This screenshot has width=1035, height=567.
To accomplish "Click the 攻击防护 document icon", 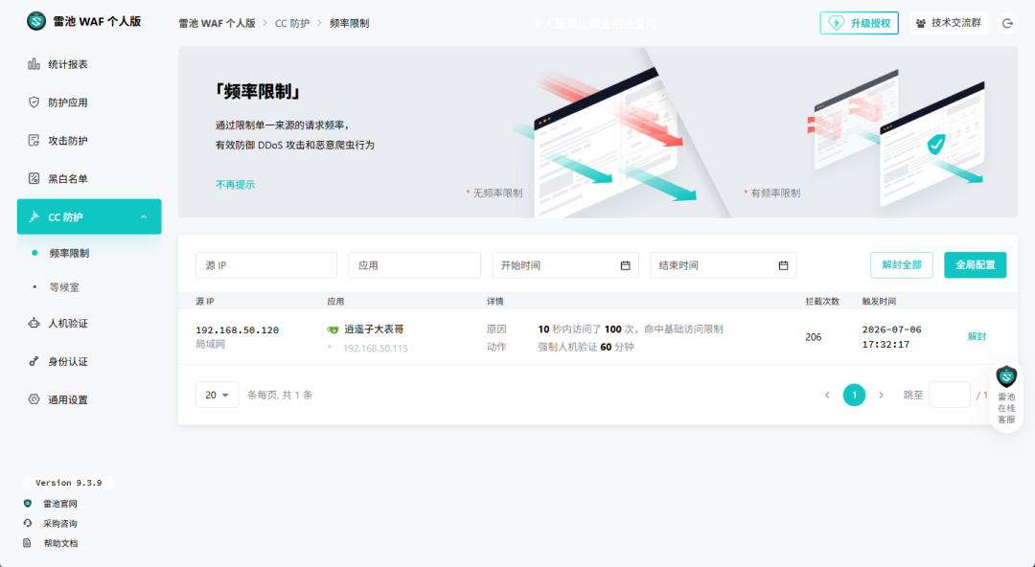I will coord(34,141).
